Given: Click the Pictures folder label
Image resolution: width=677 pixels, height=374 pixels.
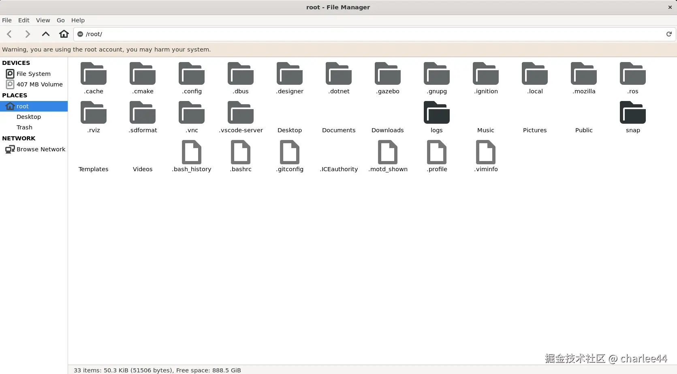Looking at the screenshot, I should [535, 130].
